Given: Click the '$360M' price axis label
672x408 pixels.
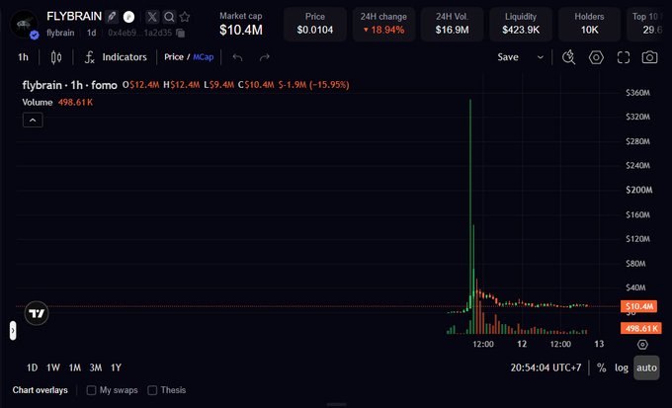Looking at the screenshot, I should 637,93.
